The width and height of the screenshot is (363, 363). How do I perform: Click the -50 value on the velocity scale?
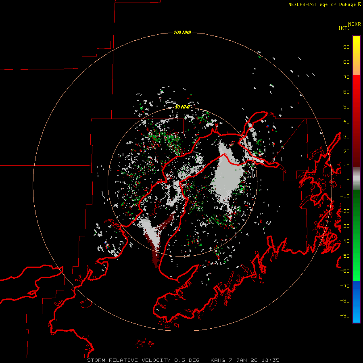(x=345, y=256)
